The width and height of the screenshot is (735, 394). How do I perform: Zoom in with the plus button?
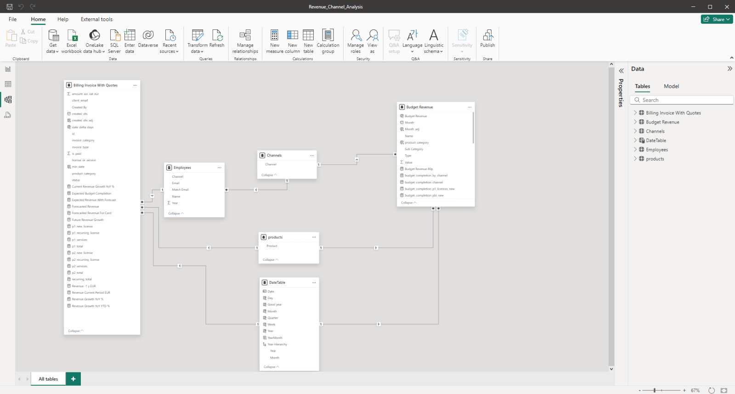click(684, 390)
